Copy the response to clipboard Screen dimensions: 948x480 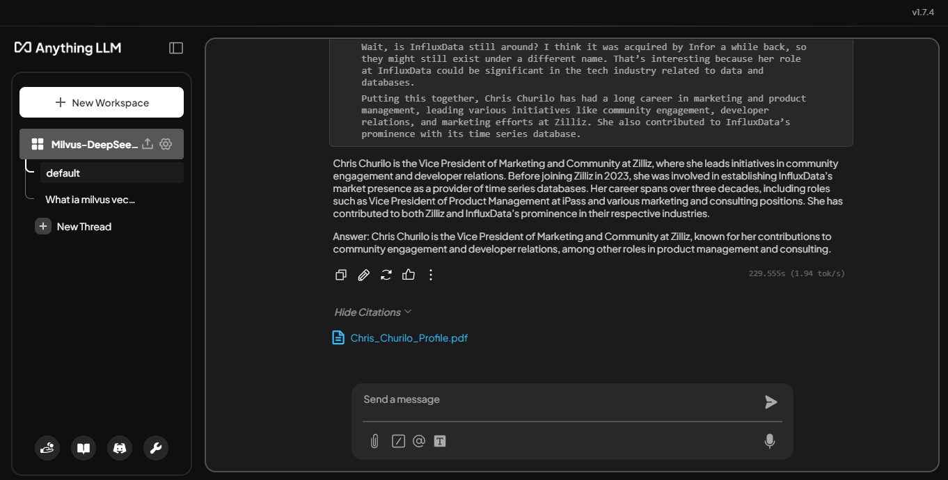[x=341, y=275]
